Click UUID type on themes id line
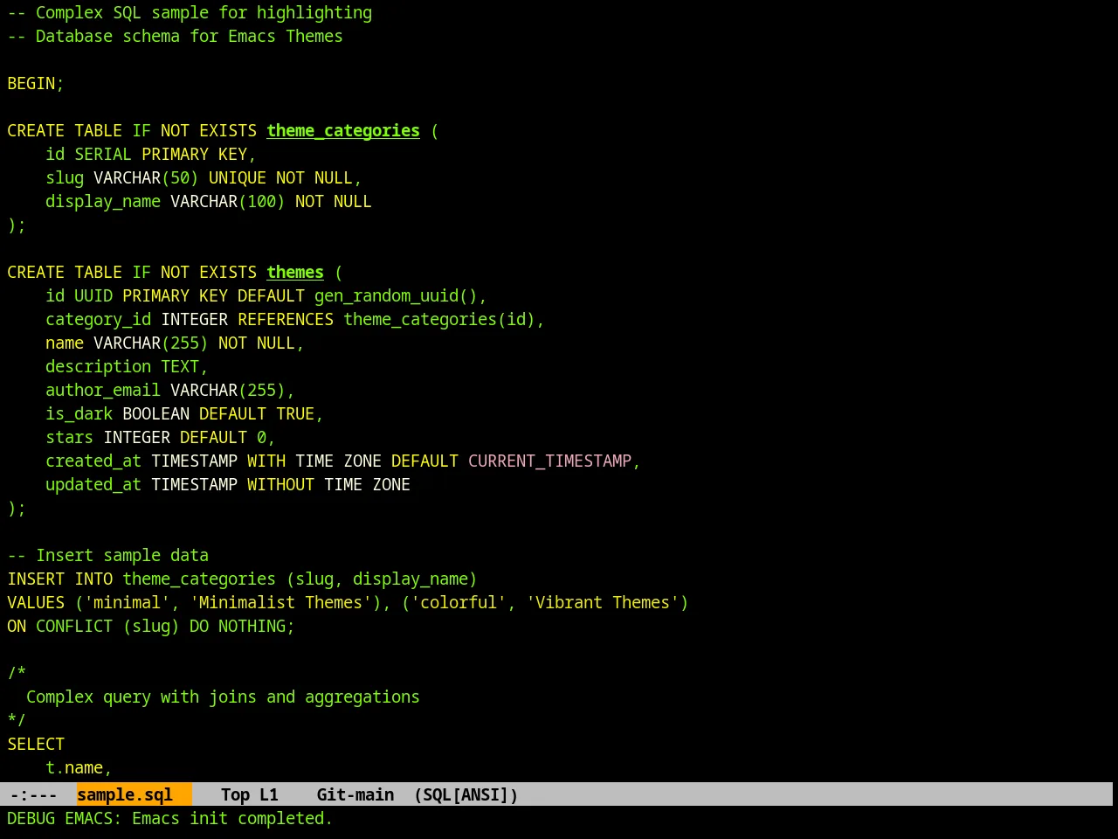The height and width of the screenshot is (839, 1118). point(93,295)
